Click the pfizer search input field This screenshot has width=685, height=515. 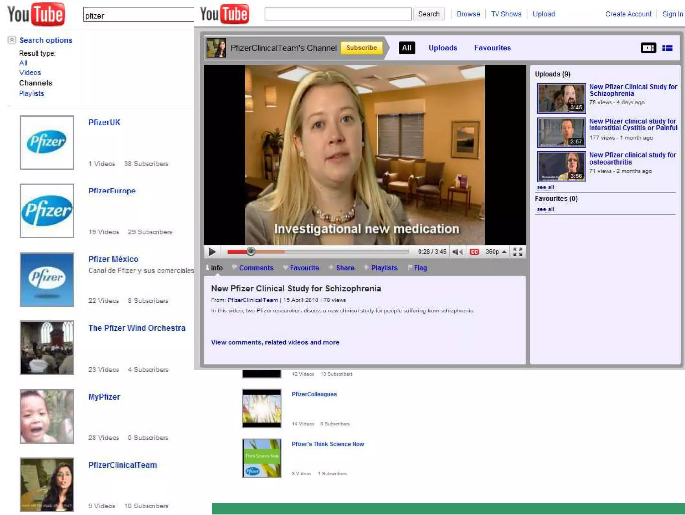[x=138, y=15]
